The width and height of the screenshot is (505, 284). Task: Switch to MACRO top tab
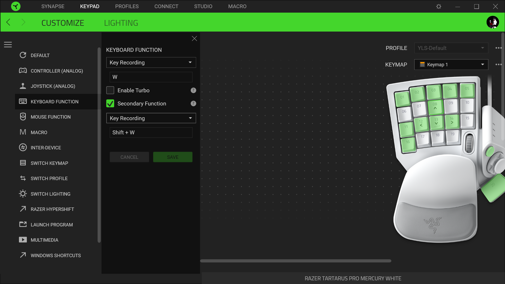(x=237, y=6)
